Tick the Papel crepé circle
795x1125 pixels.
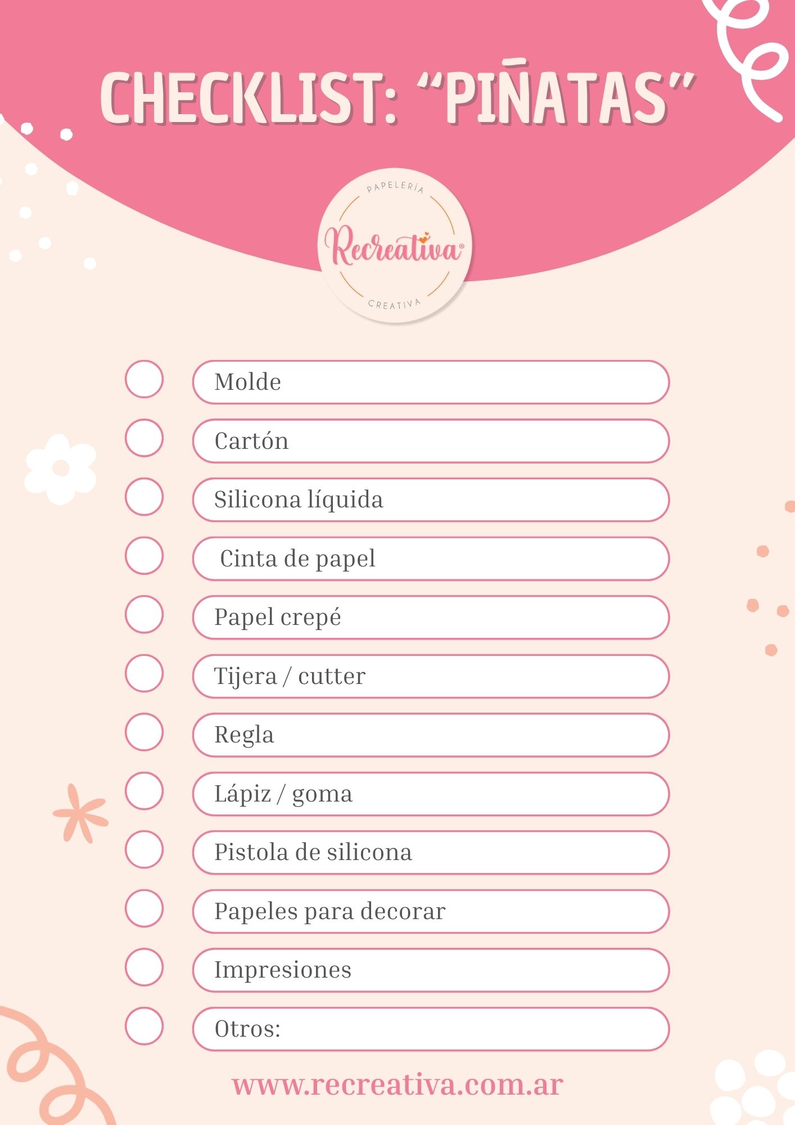[144, 614]
